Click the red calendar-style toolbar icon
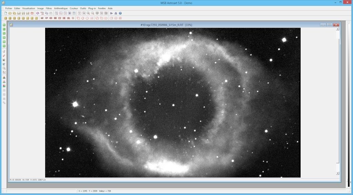Viewport: 353px width, 195px height. click(x=32, y=13)
